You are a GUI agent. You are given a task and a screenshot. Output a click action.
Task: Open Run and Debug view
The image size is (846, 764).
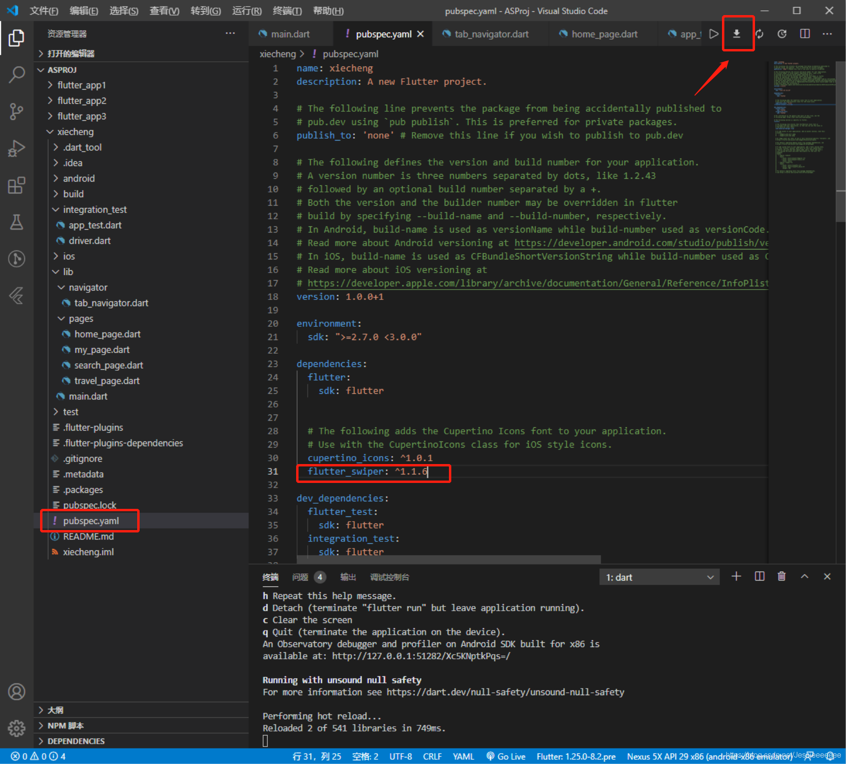pos(17,148)
